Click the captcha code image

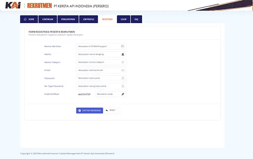click(84, 94)
